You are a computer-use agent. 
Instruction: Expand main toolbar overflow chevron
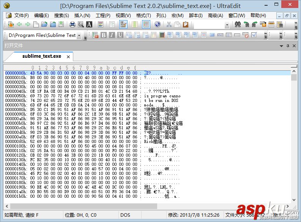296,25
